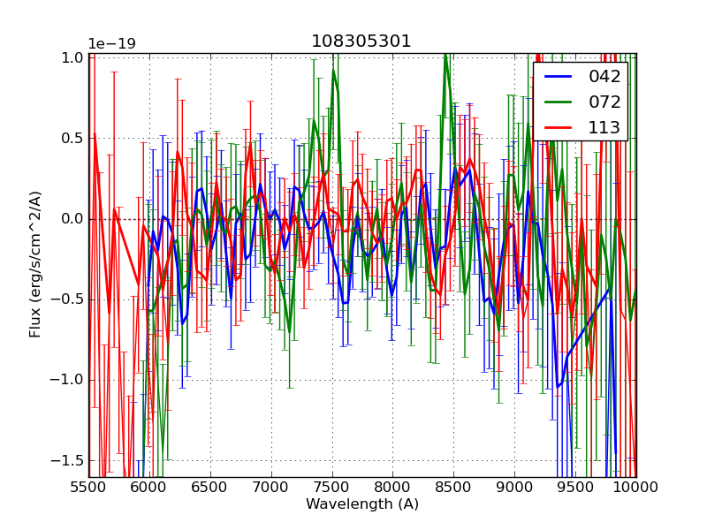Click the Flux (erg/s/cm^2/A) y-axis label
The height and width of the screenshot is (530, 707).
[35, 264]
